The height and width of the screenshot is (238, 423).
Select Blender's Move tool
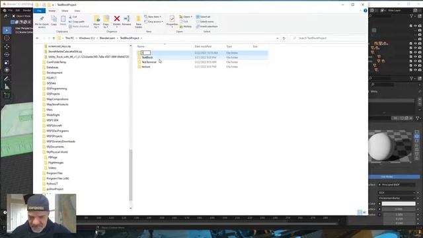(x=7, y=47)
